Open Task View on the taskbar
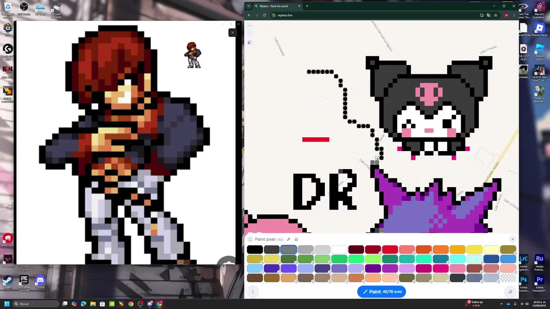Screen dimensions: 550x309 [x=64, y=304]
